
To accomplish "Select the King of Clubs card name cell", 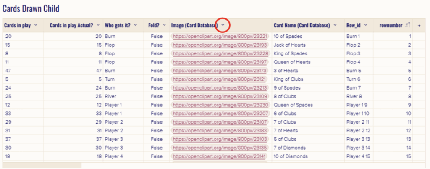I will click(291, 79).
